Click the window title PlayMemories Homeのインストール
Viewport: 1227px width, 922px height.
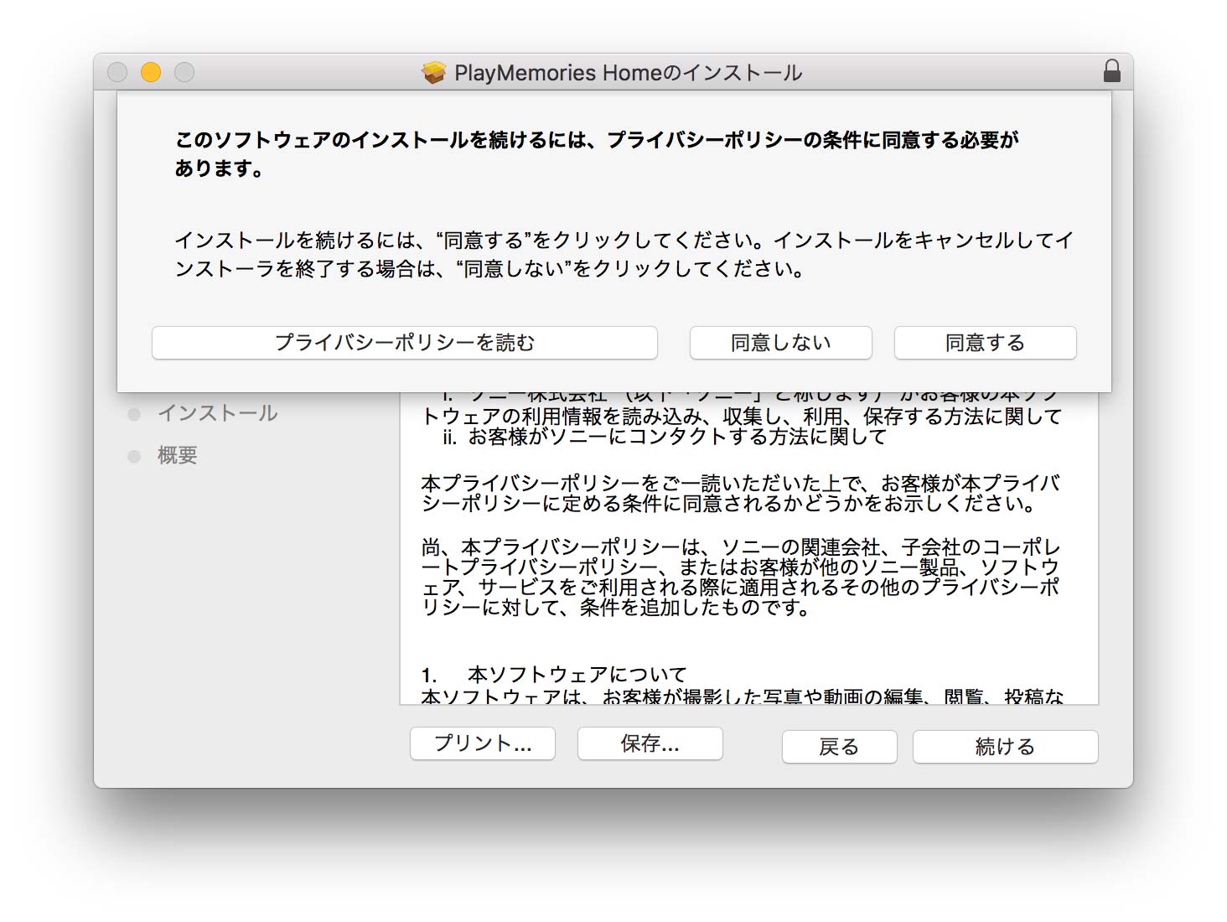[629, 73]
